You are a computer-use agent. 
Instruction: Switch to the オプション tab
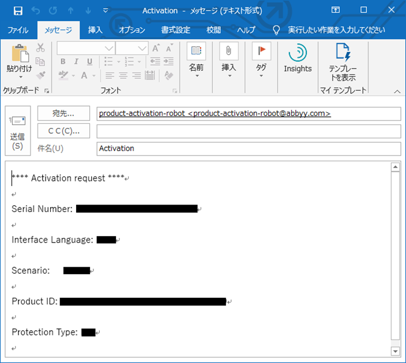point(132,30)
